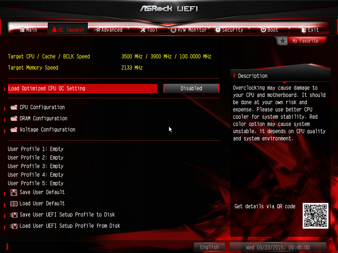Click the English language button
This screenshot has width=338, height=253.
(x=209, y=247)
